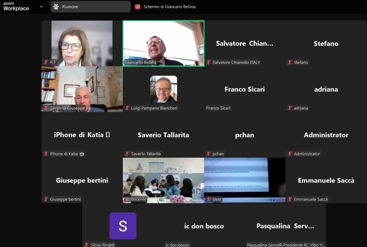Click the Geremia Giuseppe name label
The image size is (367, 247).
(x=67, y=108)
